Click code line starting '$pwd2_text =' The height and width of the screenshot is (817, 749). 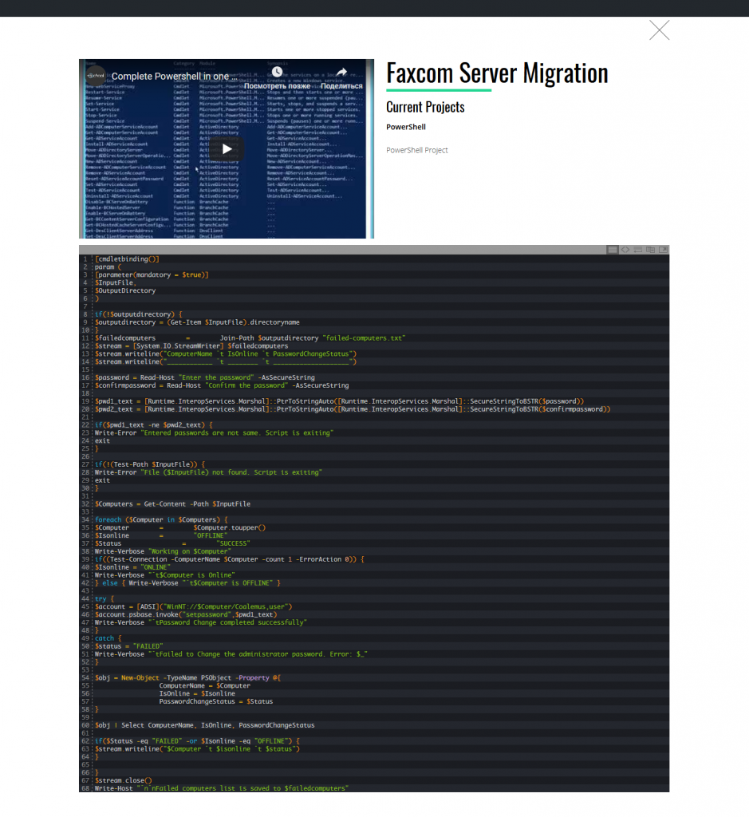click(x=353, y=409)
